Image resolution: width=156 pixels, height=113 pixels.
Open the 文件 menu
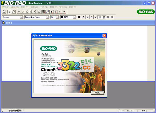click(5, 7)
